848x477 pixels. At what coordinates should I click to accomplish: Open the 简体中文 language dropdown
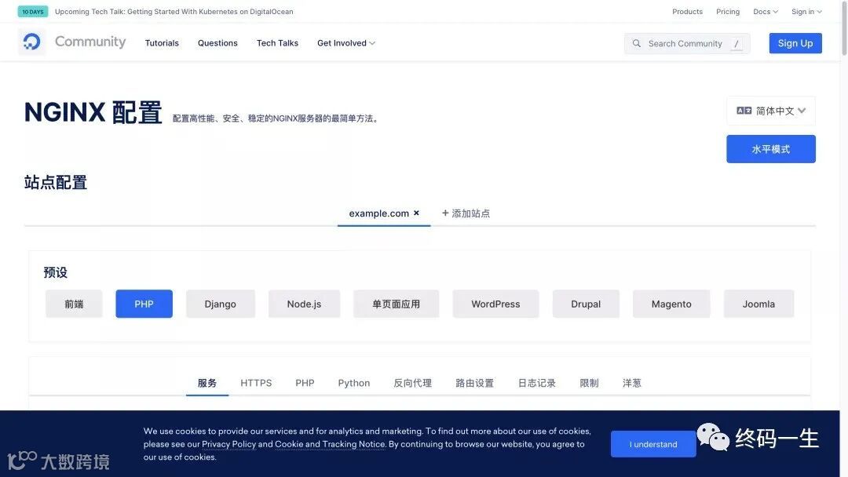(x=771, y=111)
